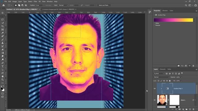Screen dimensions: 198x111
Task: Select the Zoom tool in toolbox
Action: [2, 80]
